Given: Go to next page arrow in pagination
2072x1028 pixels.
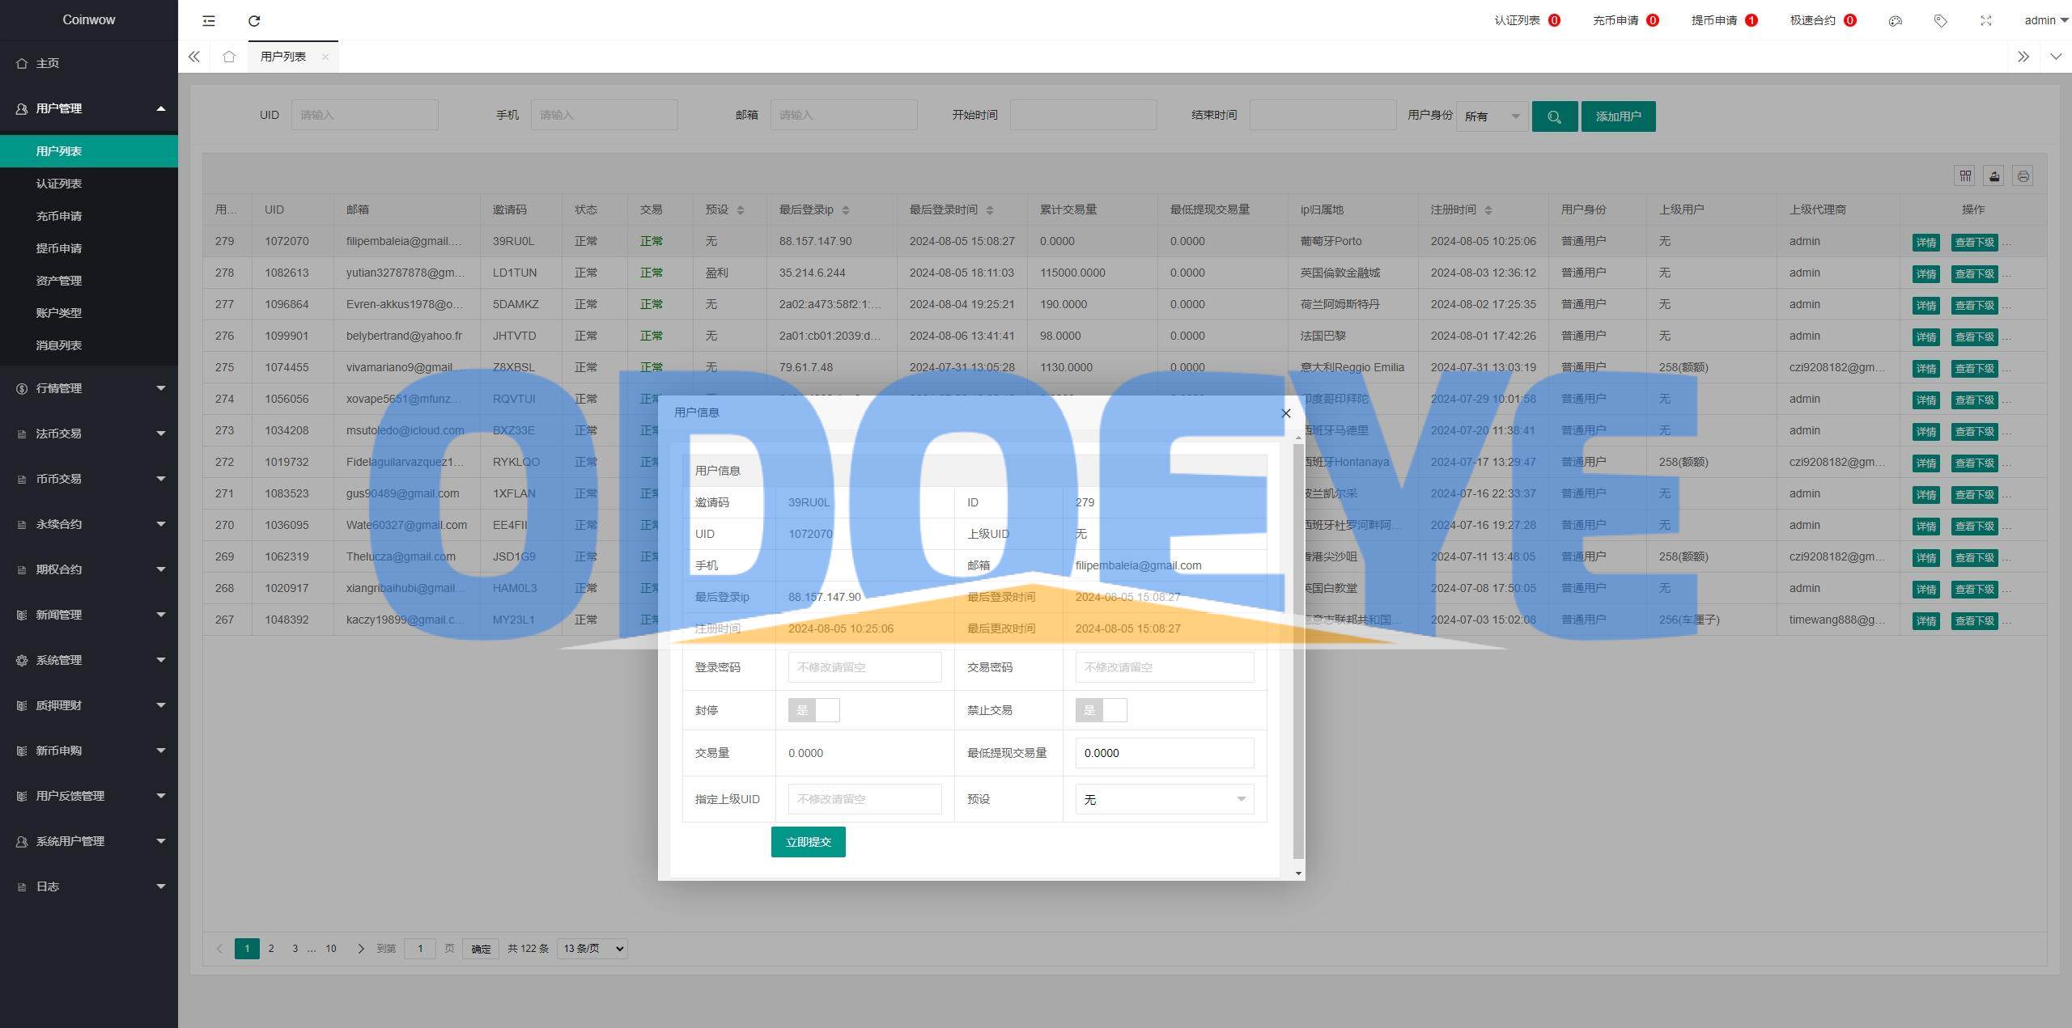Looking at the screenshot, I should [361, 949].
